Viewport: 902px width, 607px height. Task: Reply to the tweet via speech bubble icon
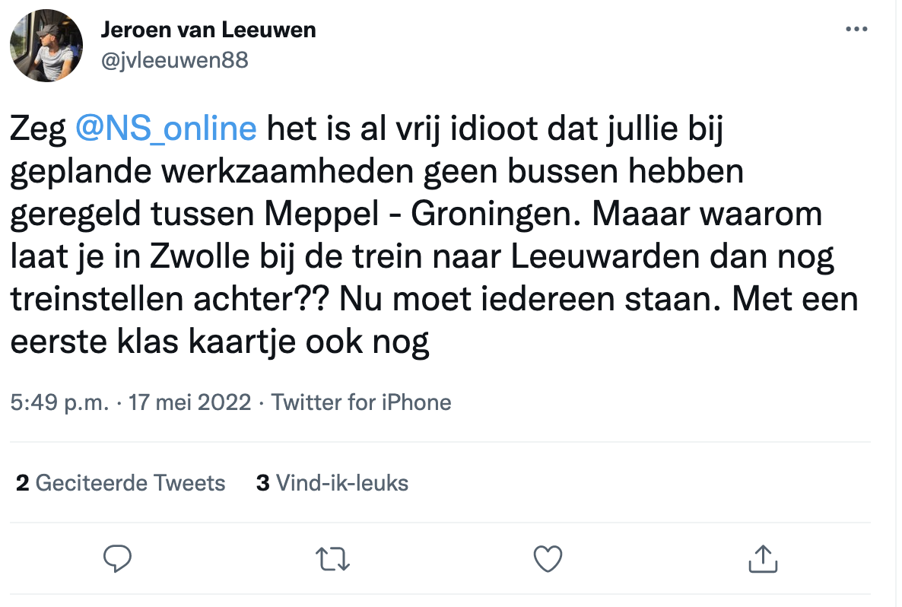coord(117,559)
